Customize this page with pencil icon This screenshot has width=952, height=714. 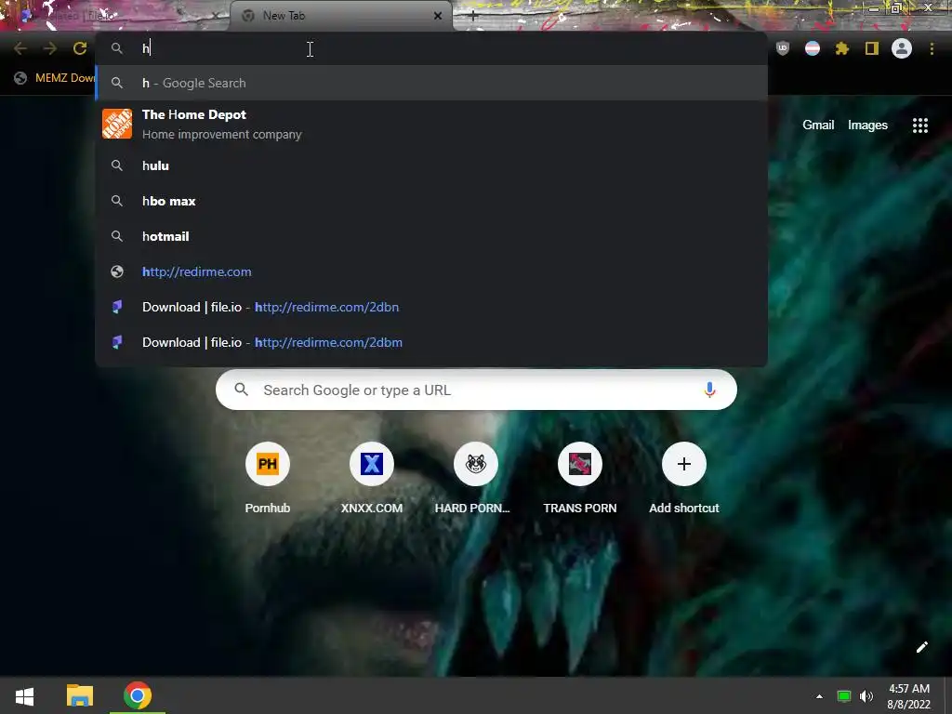pos(921,647)
